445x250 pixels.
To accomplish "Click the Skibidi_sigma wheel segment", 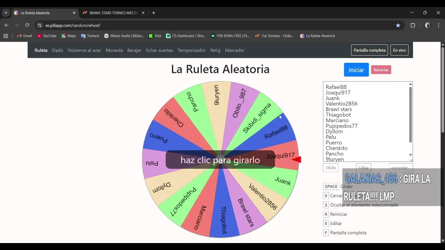I will [x=257, y=117].
